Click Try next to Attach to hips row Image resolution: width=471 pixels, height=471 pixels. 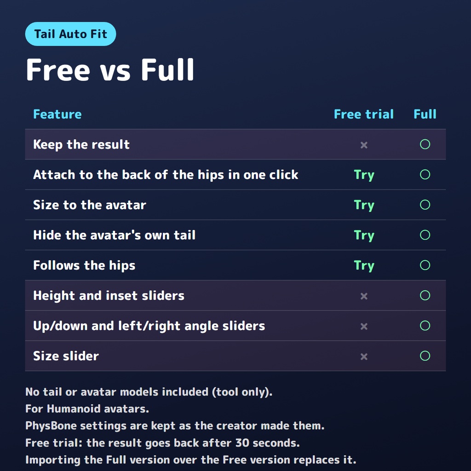[364, 175]
